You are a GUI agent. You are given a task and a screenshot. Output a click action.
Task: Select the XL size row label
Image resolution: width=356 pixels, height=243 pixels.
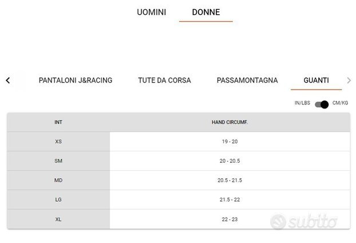pyautogui.click(x=58, y=219)
